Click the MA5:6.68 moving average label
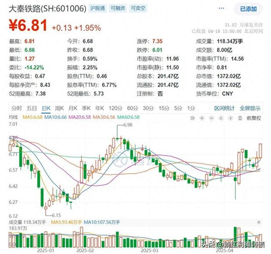Viewport: 271px width, 254px height. pyautogui.click(x=33, y=117)
